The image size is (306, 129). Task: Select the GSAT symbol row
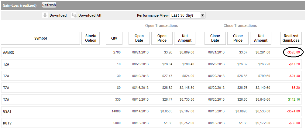7,111
